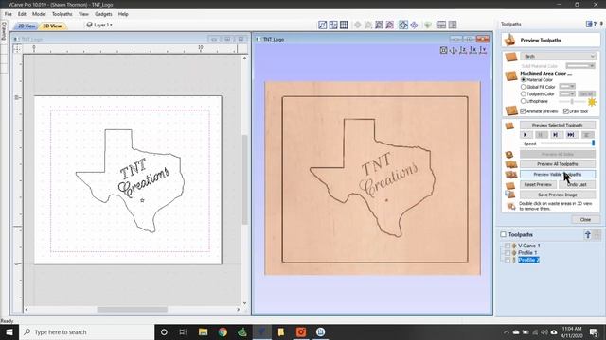The image size is (606, 340).
Task: Open Task View on the taskbar
Action: 183,331
